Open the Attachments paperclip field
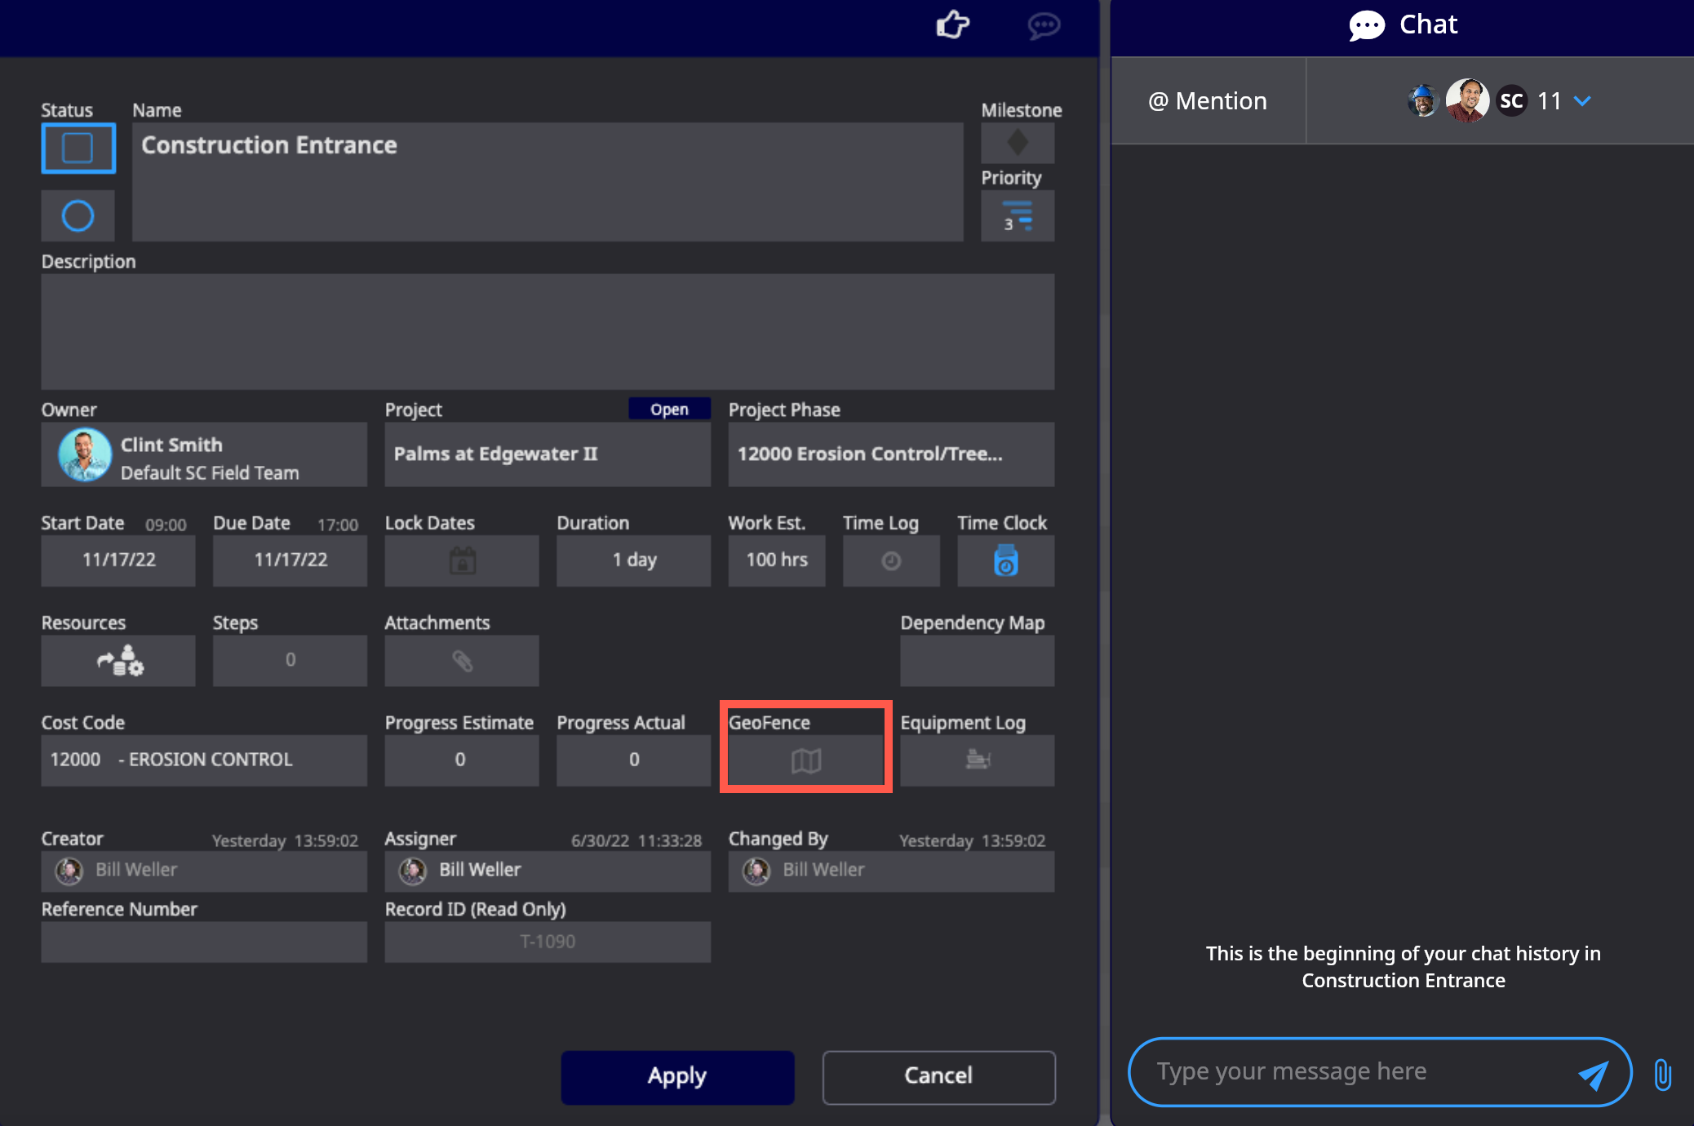 tap(462, 661)
